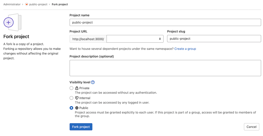Click into the Project slug field
This screenshot has height=136, width=263.
coord(214,39)
